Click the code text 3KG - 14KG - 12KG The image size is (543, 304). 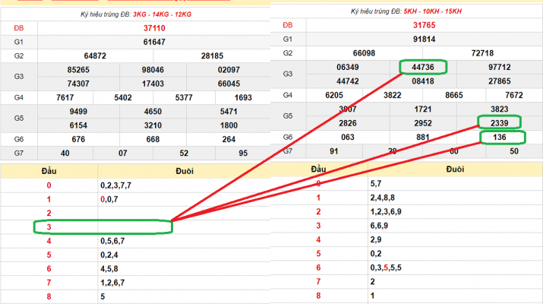click(162, 14)
